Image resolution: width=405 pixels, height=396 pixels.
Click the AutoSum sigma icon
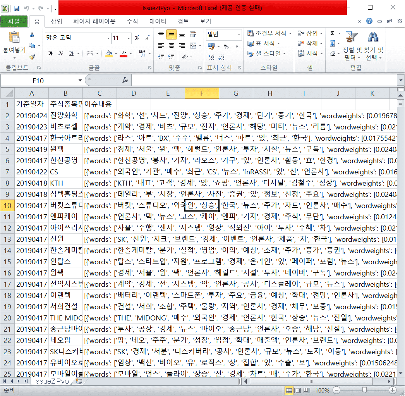coord(333,33)
